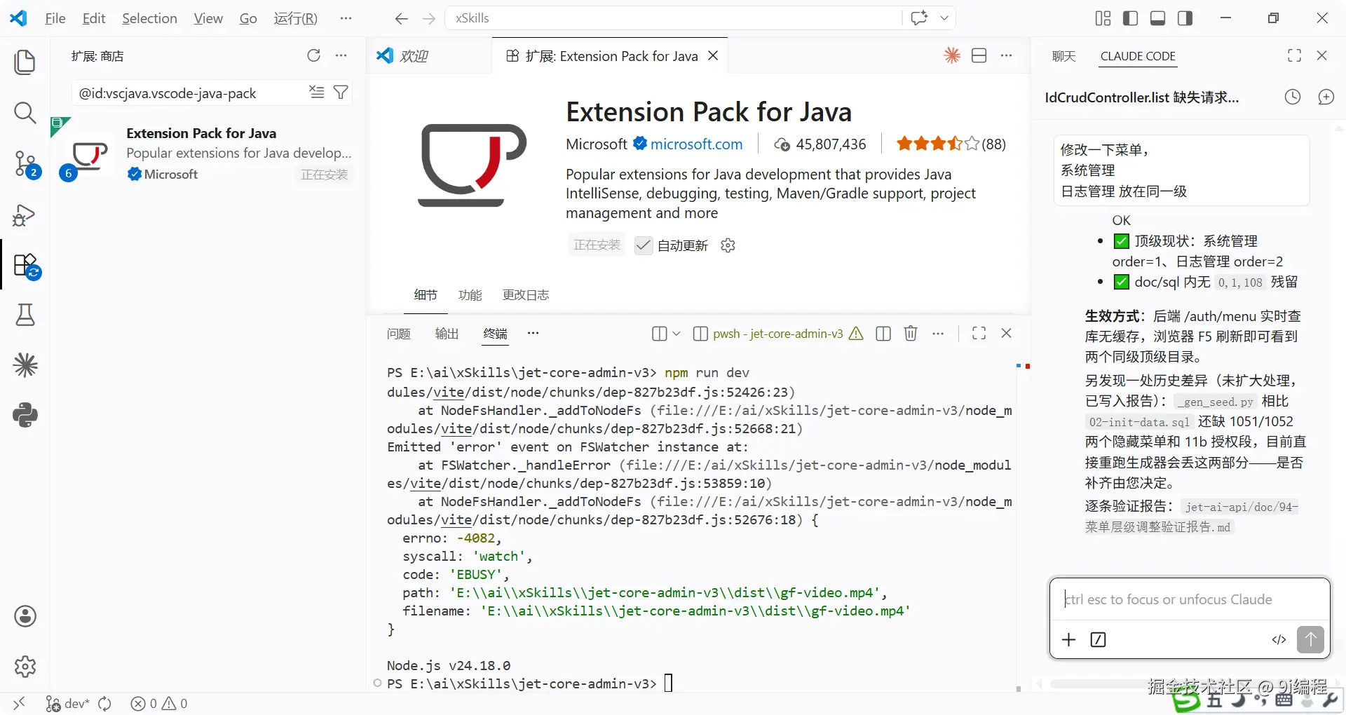The height and width of the screenshot is (715, 1346).
Task: Open the Explorer view in activity bar
Action: click(25, 62)
